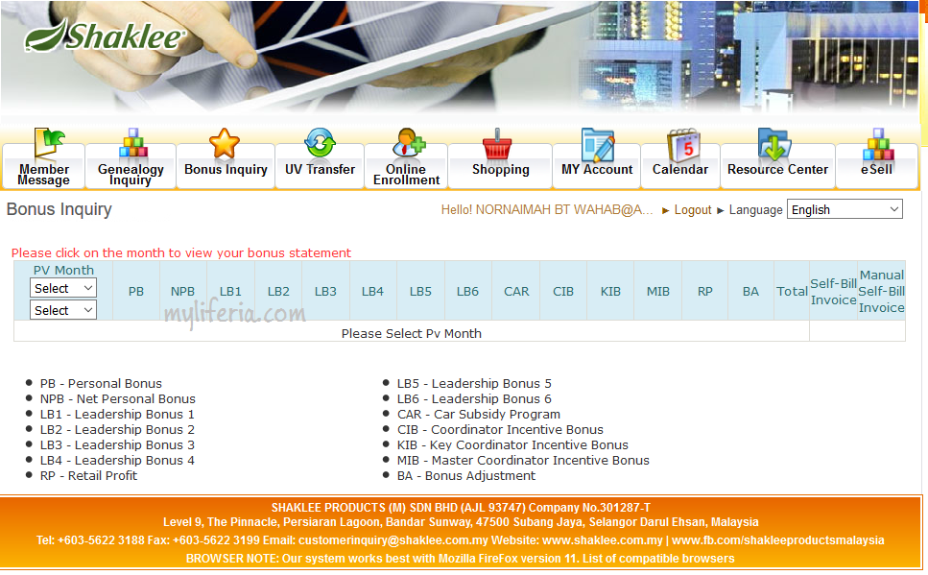The width and height of the screenshot is (928, 575).
Task: Open UV Transfer menu label
Action: point(320,169)
